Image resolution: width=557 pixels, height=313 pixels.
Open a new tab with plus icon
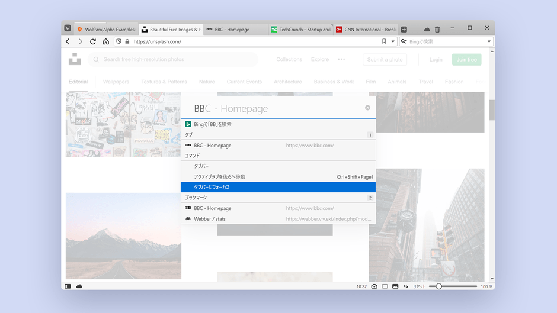point(404,29)
